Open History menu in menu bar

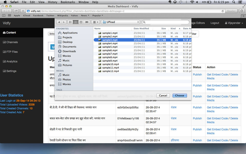[52, 2]
